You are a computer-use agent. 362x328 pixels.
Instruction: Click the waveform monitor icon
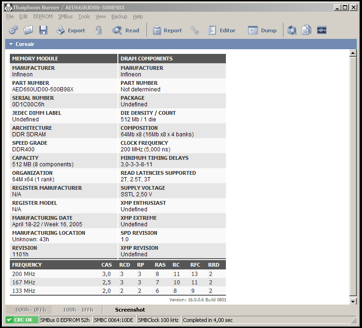tap(322, 30)
